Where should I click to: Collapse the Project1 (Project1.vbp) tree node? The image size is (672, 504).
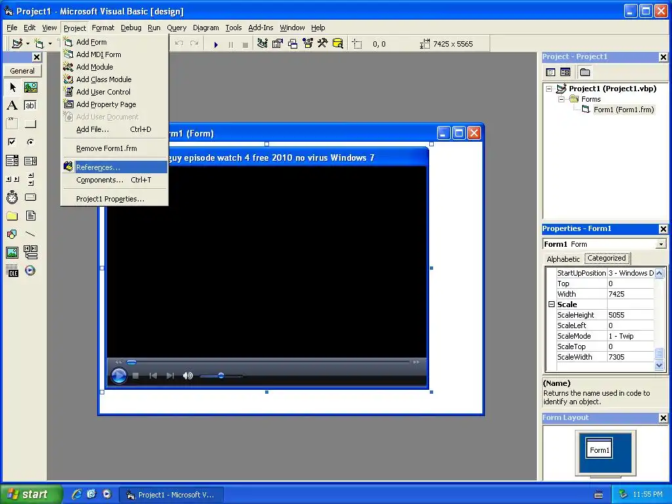click(x=549, y=89)
